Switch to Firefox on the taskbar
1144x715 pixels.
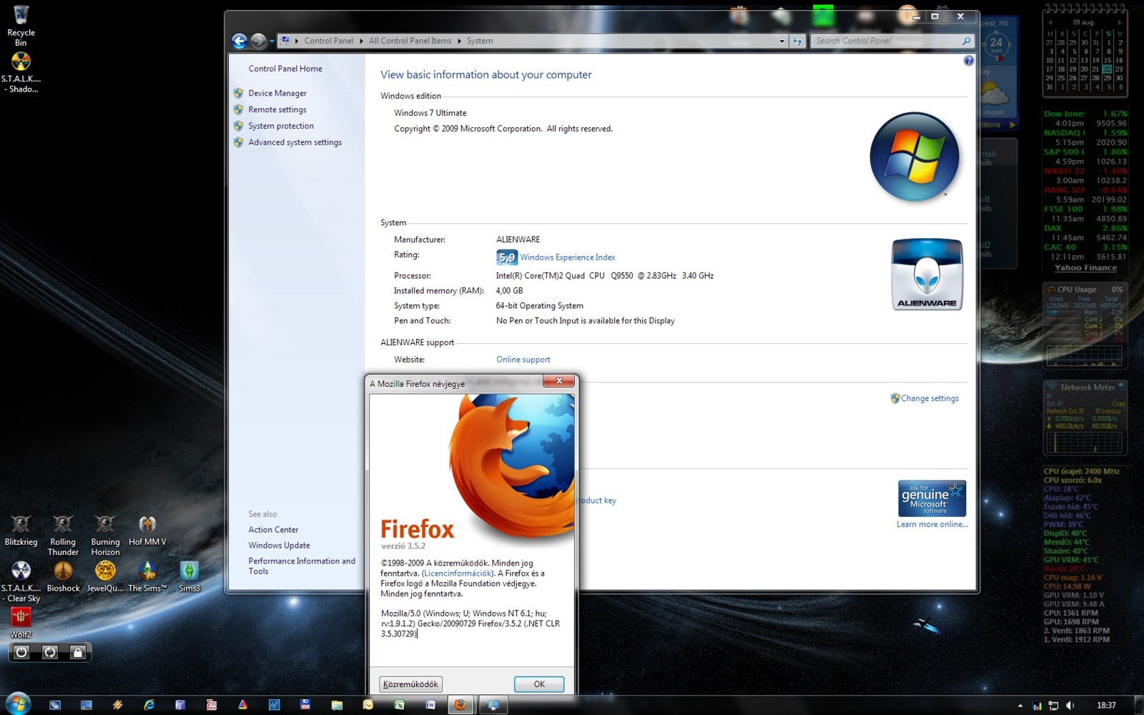(x=461, y=705)
